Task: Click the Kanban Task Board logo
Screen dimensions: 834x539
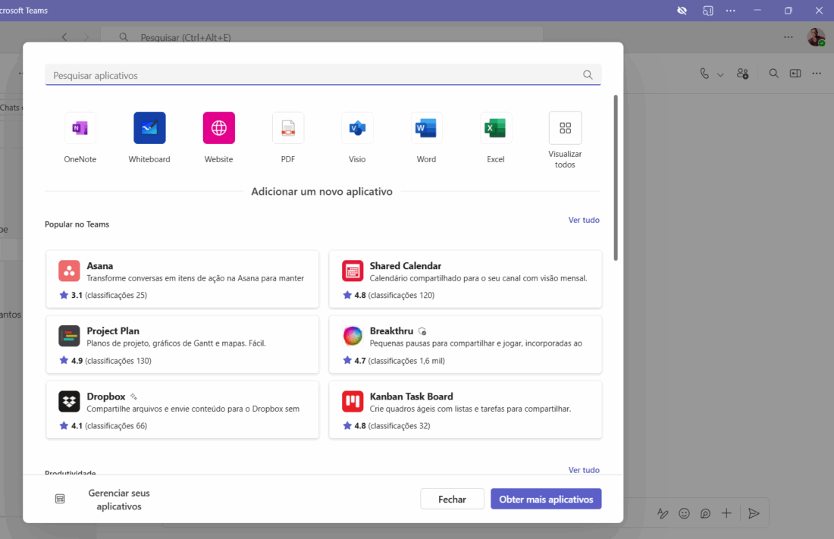Action: pos(352,401)
